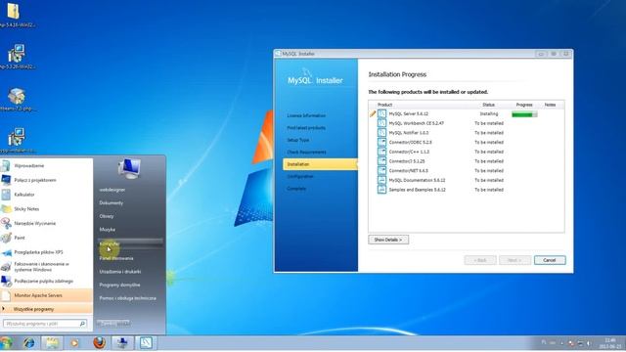Click the Cancel button in MySQL Installer
The image size is (626, 352).
[550, 260]
